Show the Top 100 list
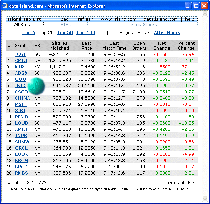The width and height of the screenshot is (210, 204). 86,32
